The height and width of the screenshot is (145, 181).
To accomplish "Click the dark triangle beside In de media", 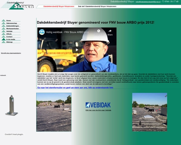I will [x=3, y=39].
